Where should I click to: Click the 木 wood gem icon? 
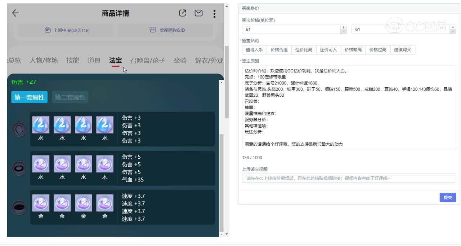[104, 163]
